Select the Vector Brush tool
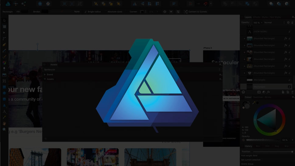This screenshot has width=295, height=166. pyautogui.click(x=4, y=57)
